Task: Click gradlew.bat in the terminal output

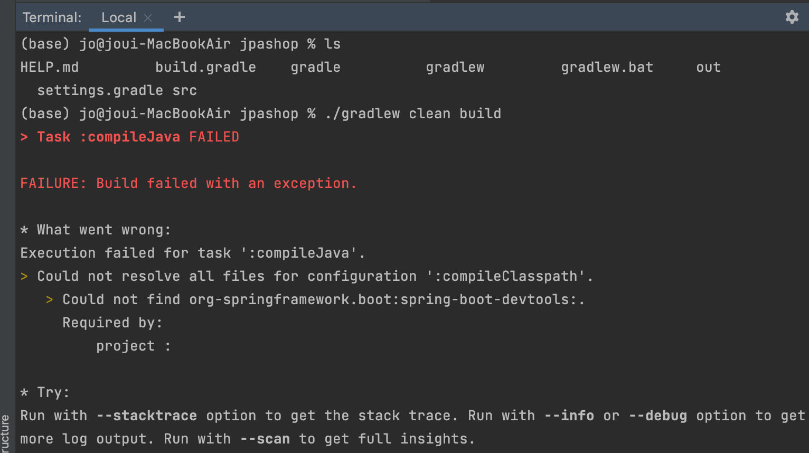Action: (607, 68)
